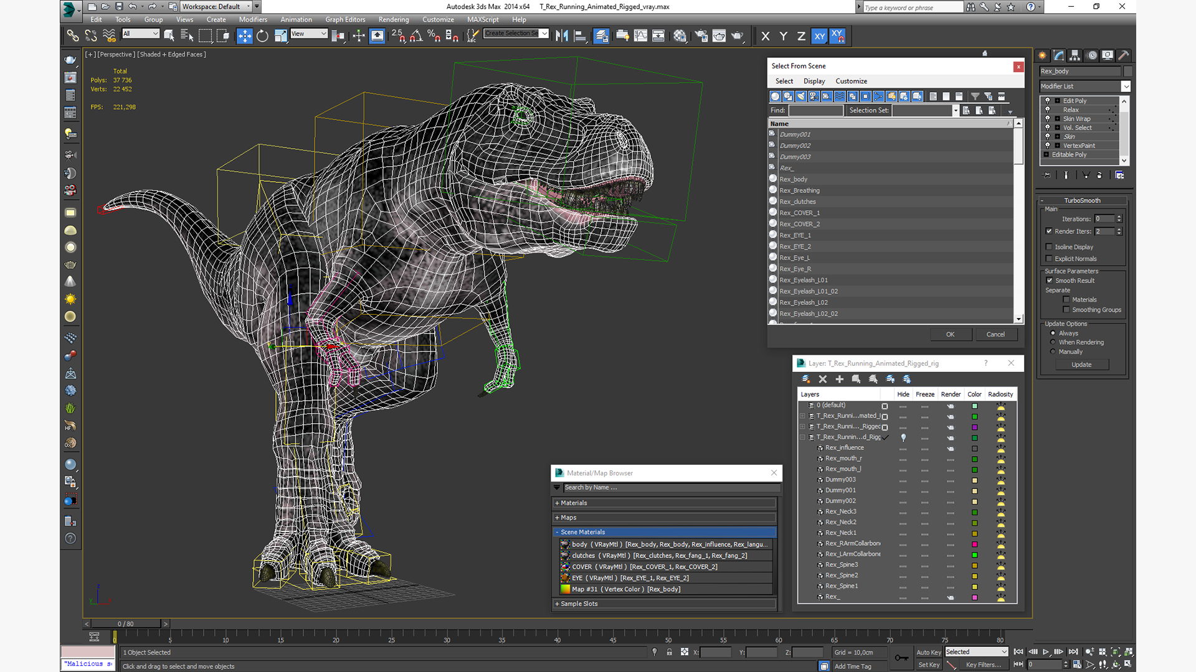Open the Manage Layers toolbar icon
Image resolution: width=1196 pixels, height=672 pixels.
pyautogui.click(x=601, y=36)
